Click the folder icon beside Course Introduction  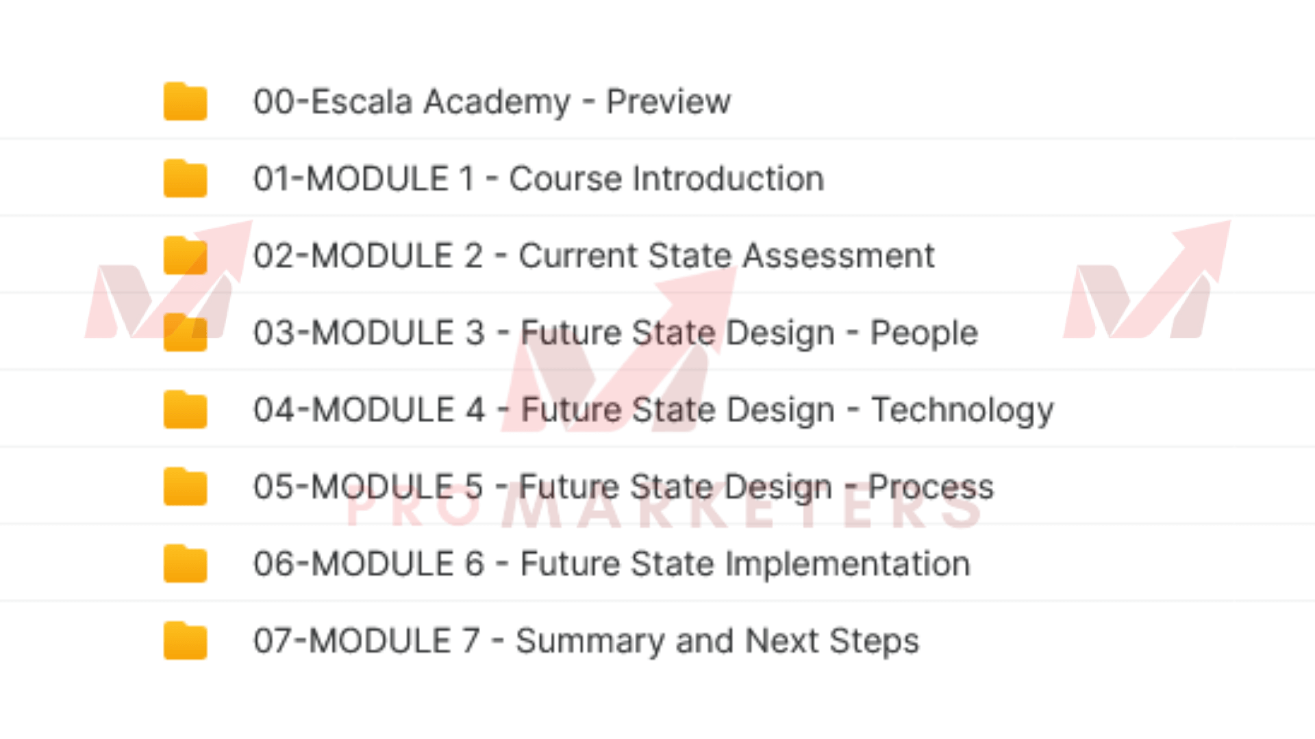185,179
